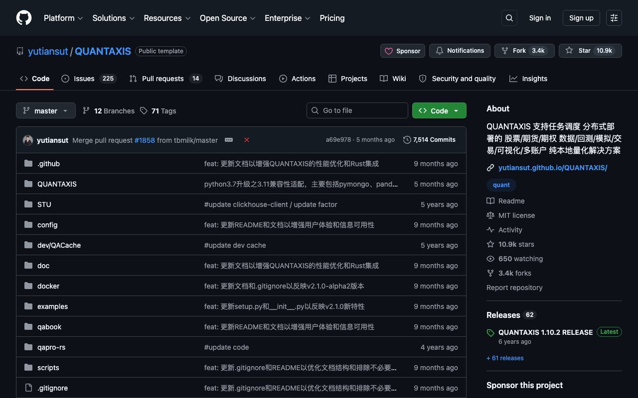This screenshot has width=638, height=398.
Task: Open the yutiansut.github.io/QUANTAXIS/ link
Action: [x=553, y=168]
